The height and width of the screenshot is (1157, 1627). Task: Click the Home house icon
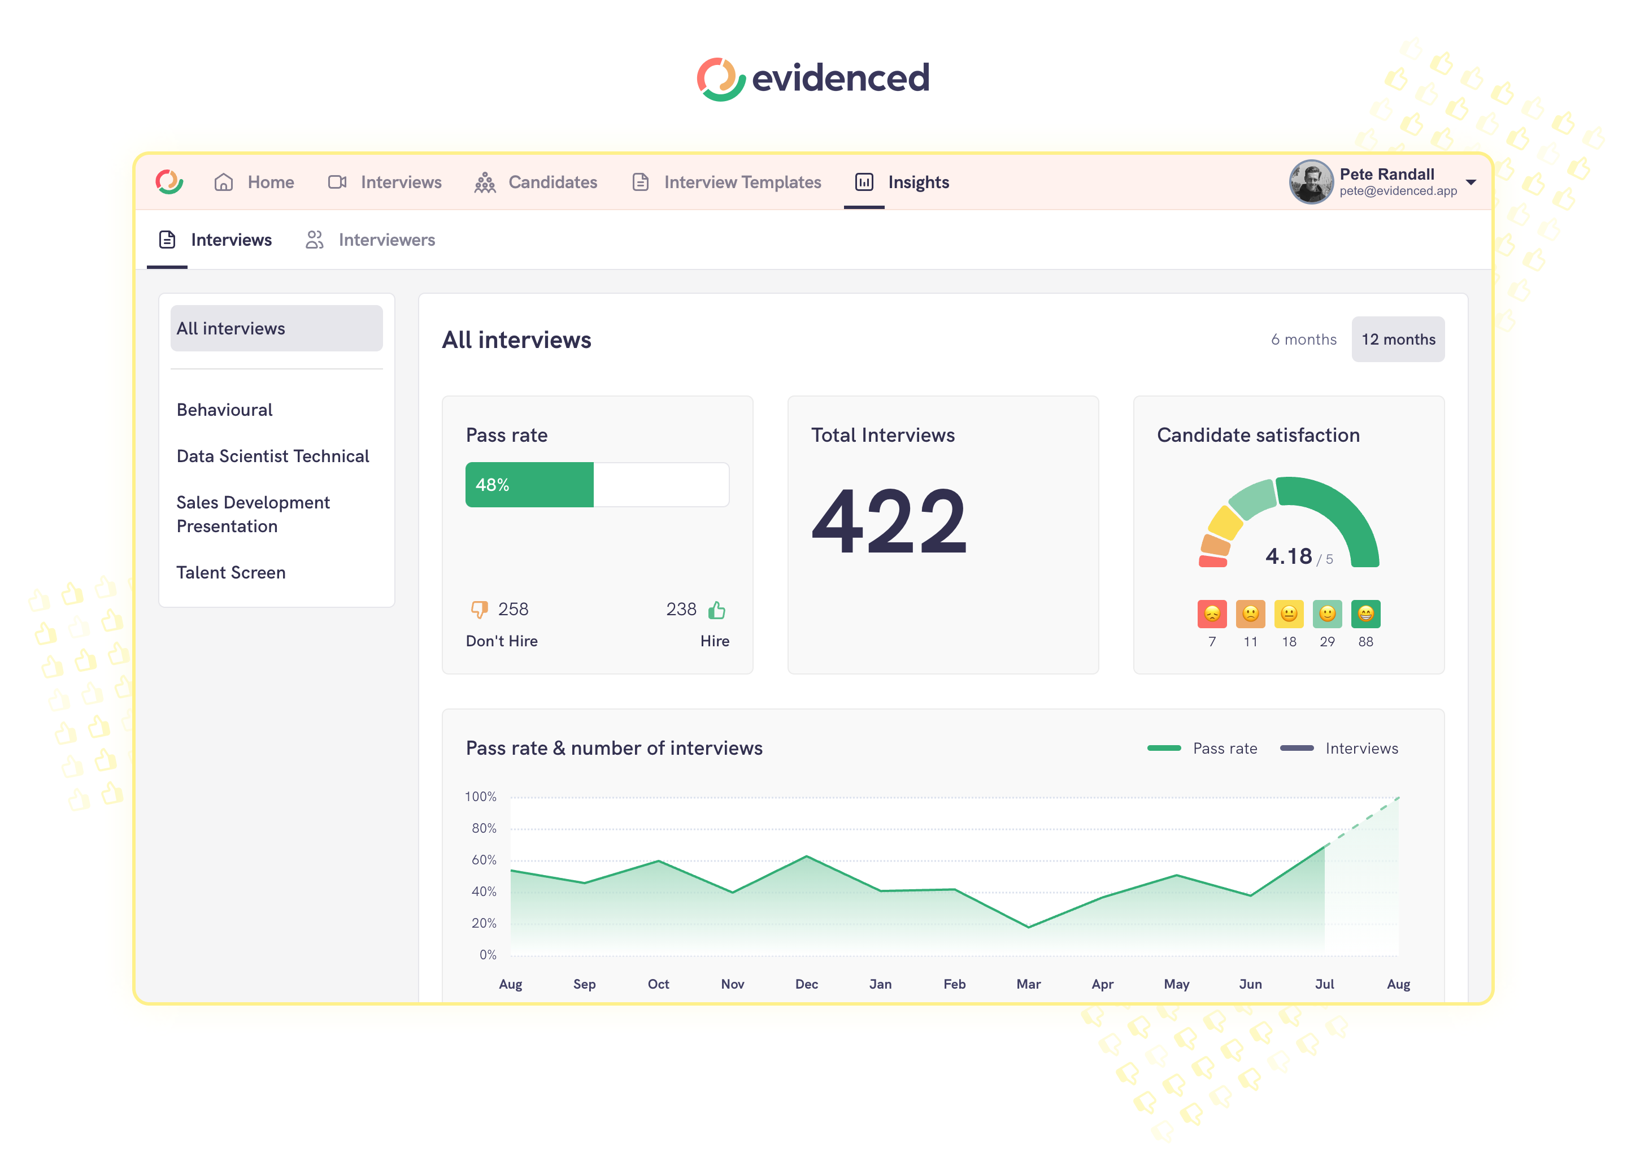224,182
